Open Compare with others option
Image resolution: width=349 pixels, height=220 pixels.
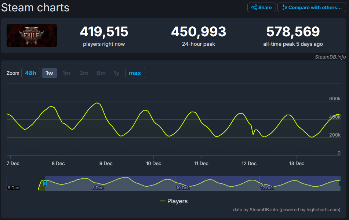pyautogui.click(x=312, y=7)
